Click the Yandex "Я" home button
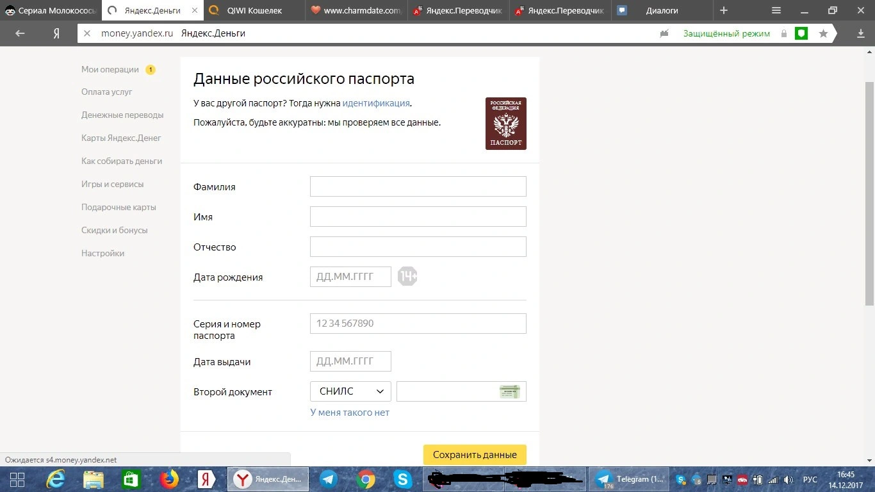This screenshot has height=492, width=875. [x=56, y=33]
